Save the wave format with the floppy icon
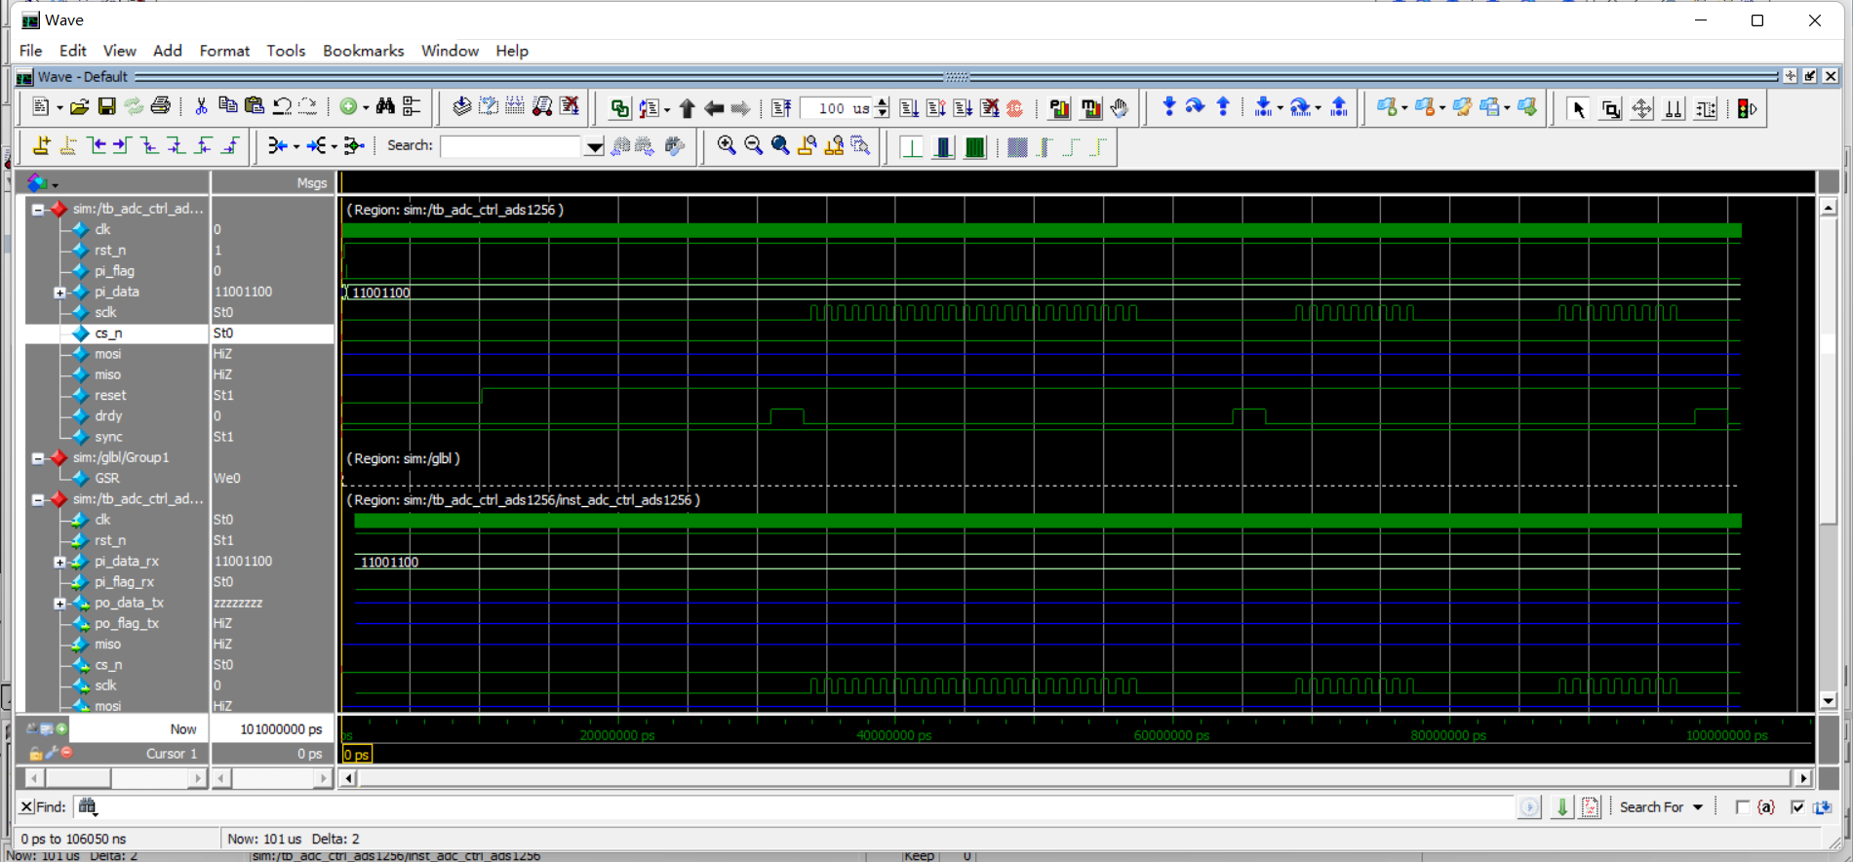The image size is (1853, 862). point(106,107)
